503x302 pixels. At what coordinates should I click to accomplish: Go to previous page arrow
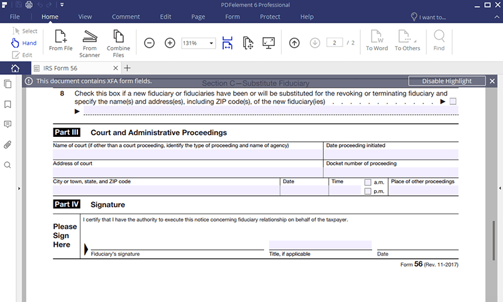click(x=294, y=43)
